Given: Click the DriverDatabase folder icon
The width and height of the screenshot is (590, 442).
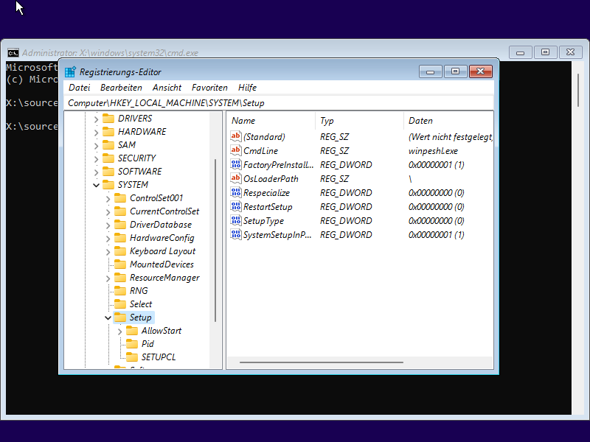Looking at the screenshot, I should pyautogui.click(x=120, y=225).
